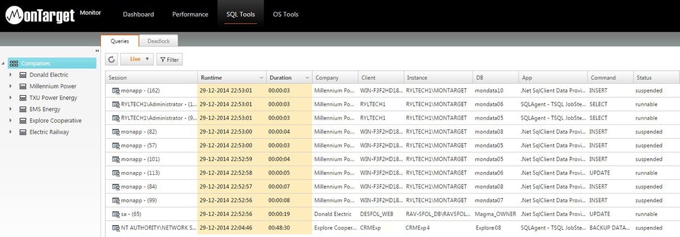The width and height of the screenshot is (680, 237).
Task: Sort by the App column header
Action: click(x=552, y=77)
